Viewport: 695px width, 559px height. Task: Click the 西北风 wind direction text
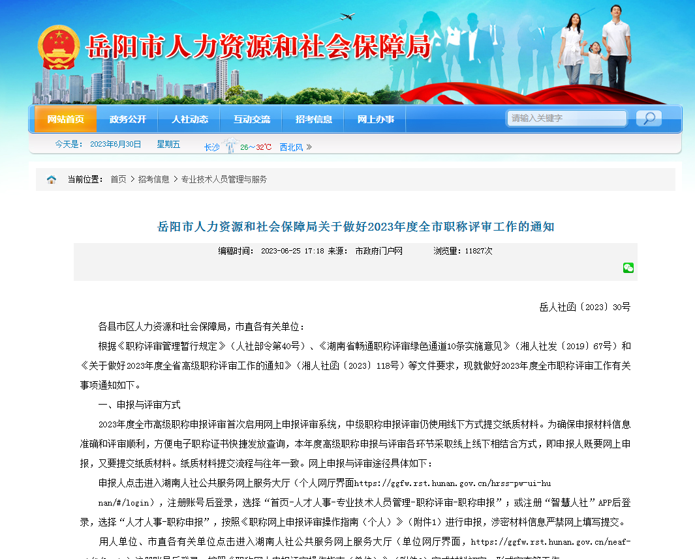pos(291,147)
